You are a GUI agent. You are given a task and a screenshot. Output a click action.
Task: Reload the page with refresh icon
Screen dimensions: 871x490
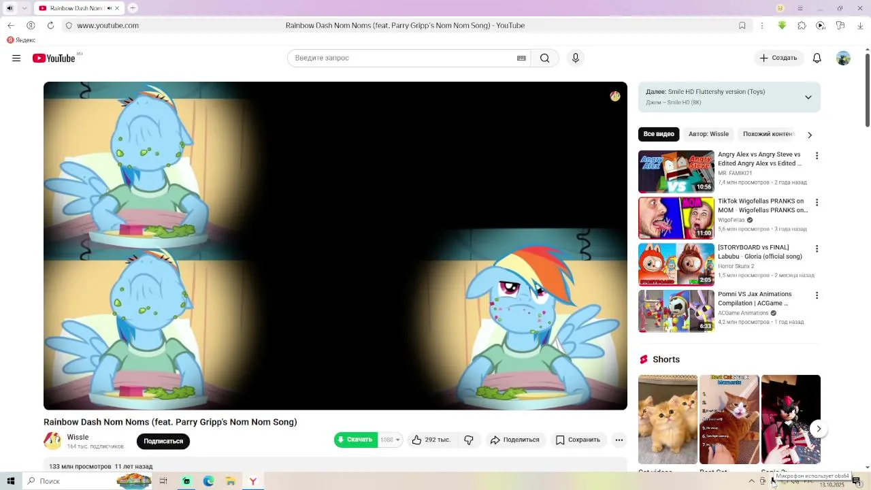50,25
